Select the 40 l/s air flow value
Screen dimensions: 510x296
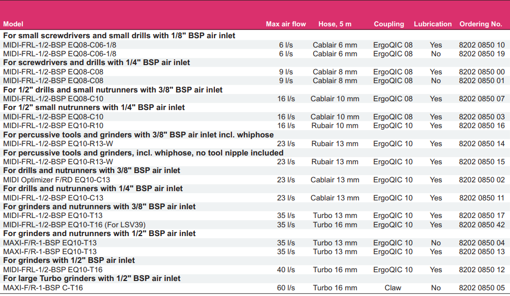coord(286,270)
